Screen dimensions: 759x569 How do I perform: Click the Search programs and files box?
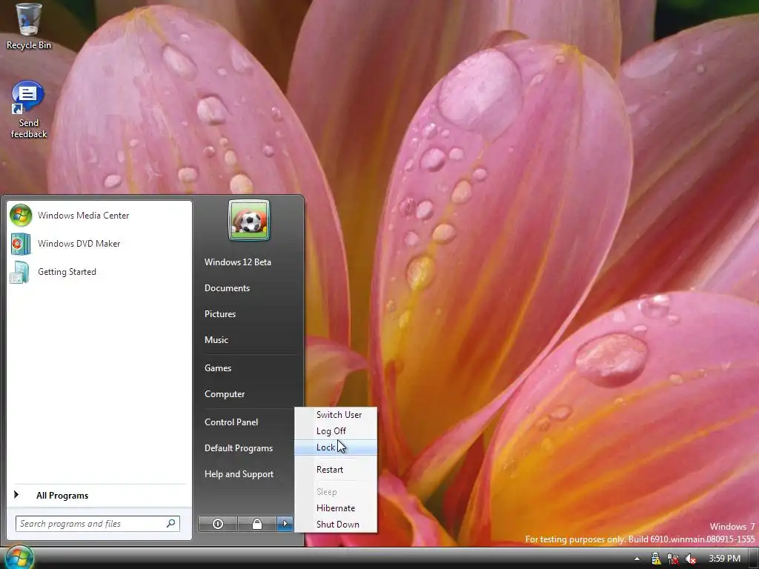click(x=97, y=524)
